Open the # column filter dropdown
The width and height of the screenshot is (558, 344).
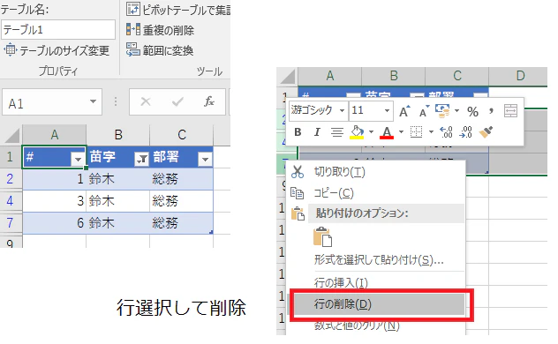78,159
